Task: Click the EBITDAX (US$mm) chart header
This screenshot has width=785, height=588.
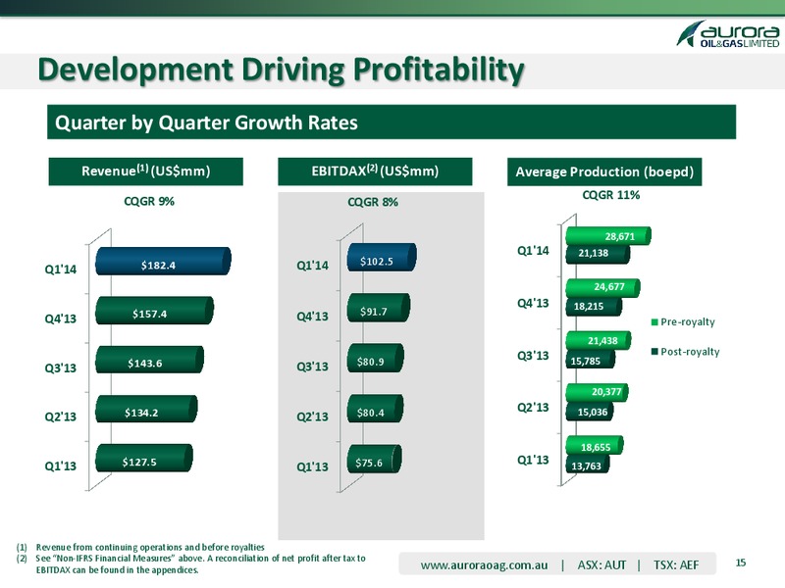Action: (x=375, y=171)
